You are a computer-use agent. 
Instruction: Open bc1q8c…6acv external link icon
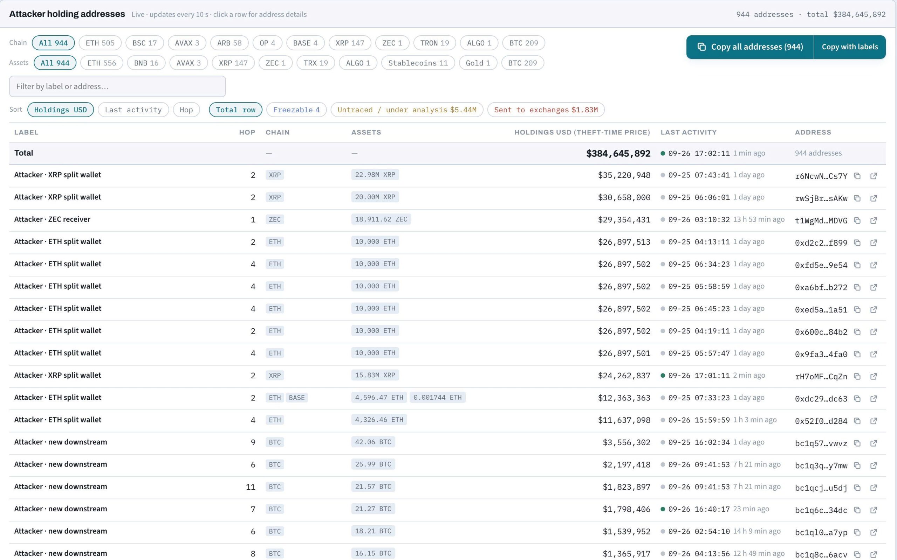click(x=874, y=554)
